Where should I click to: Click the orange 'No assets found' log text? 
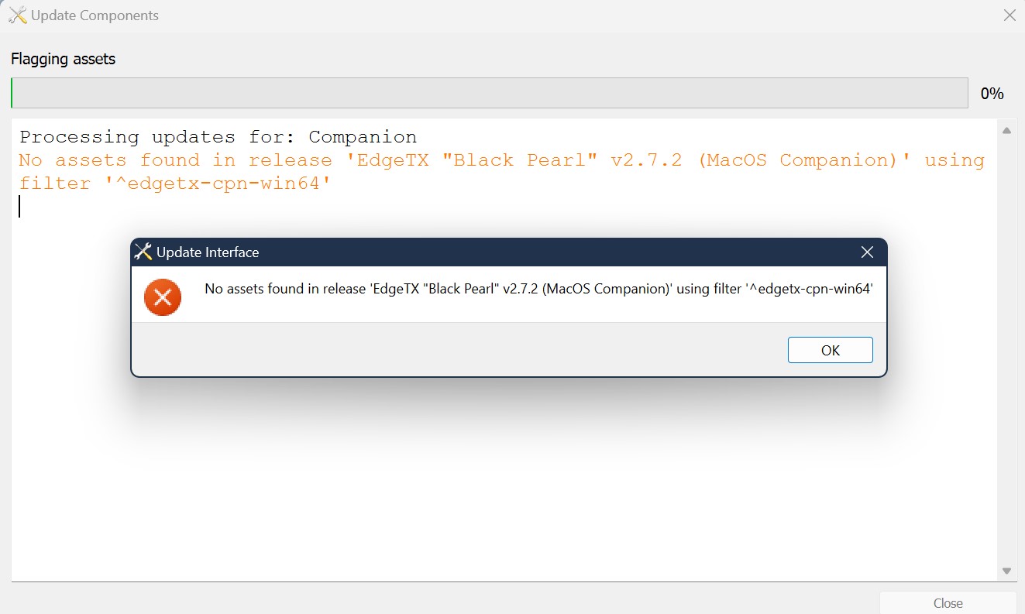tap(310, 160)
